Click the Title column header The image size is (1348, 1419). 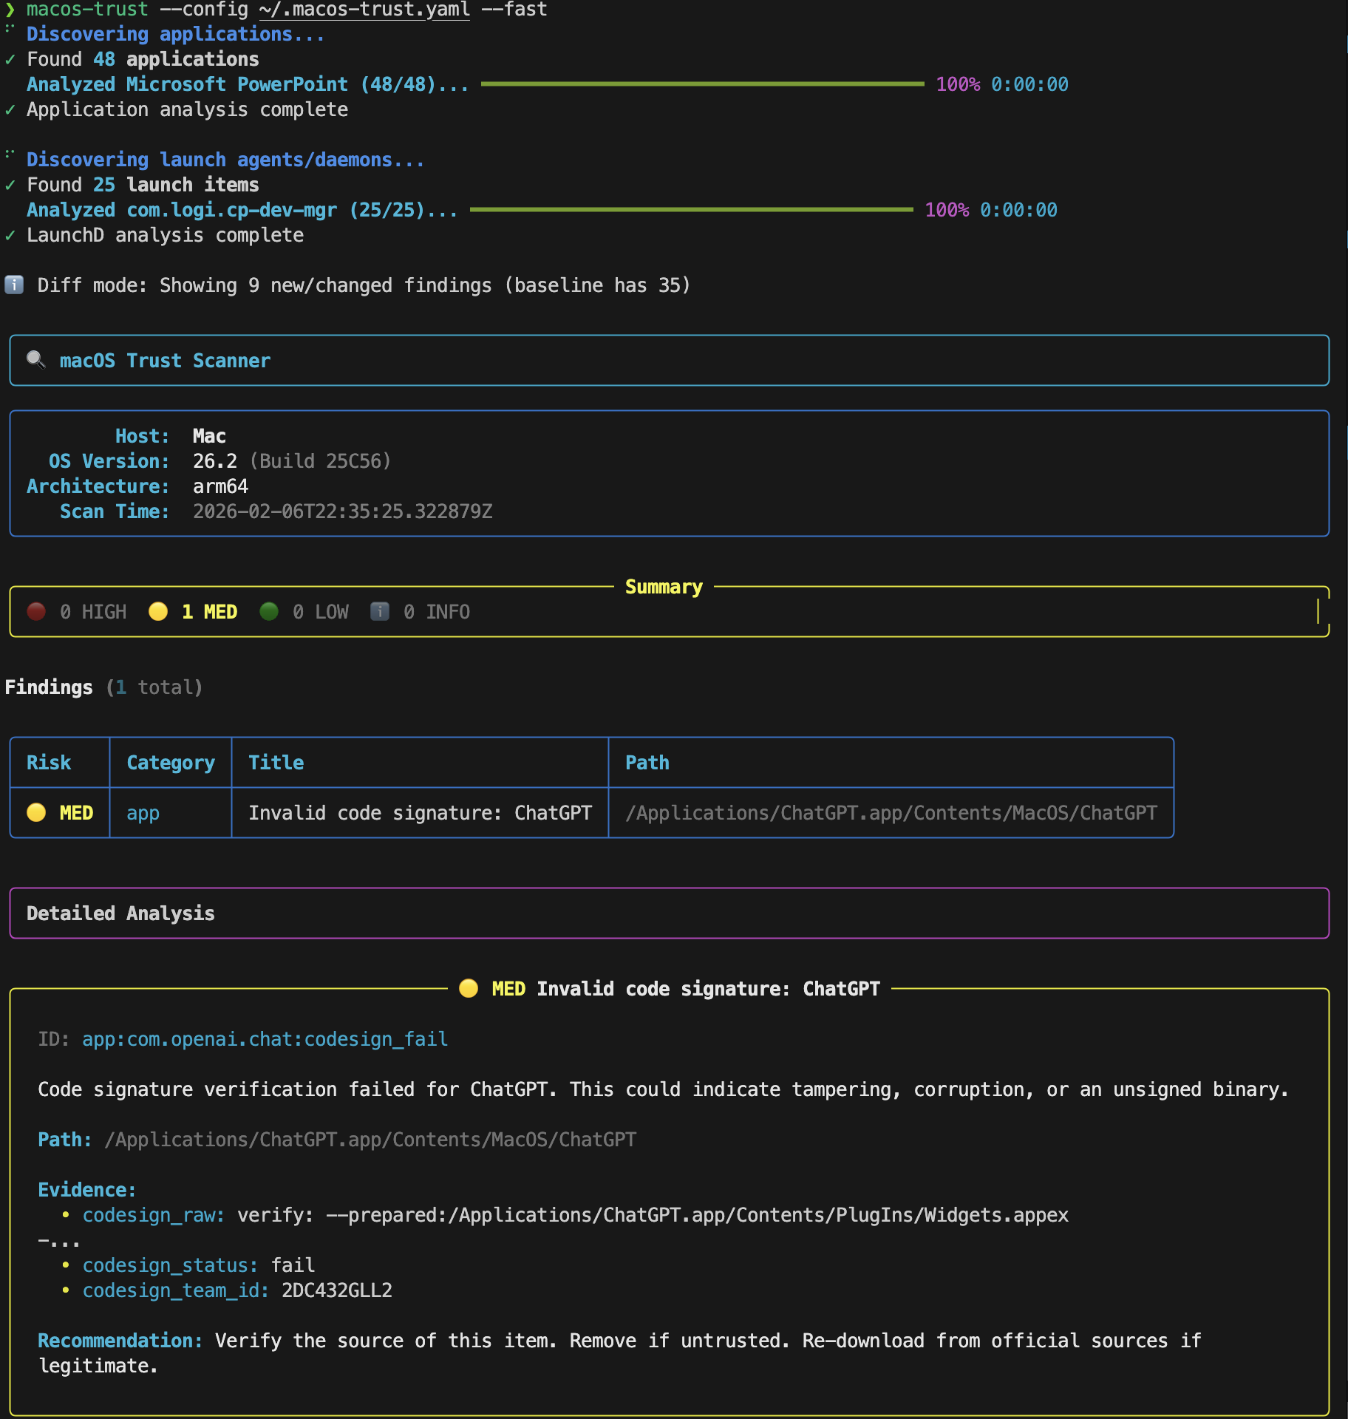(x=276, y=762)
